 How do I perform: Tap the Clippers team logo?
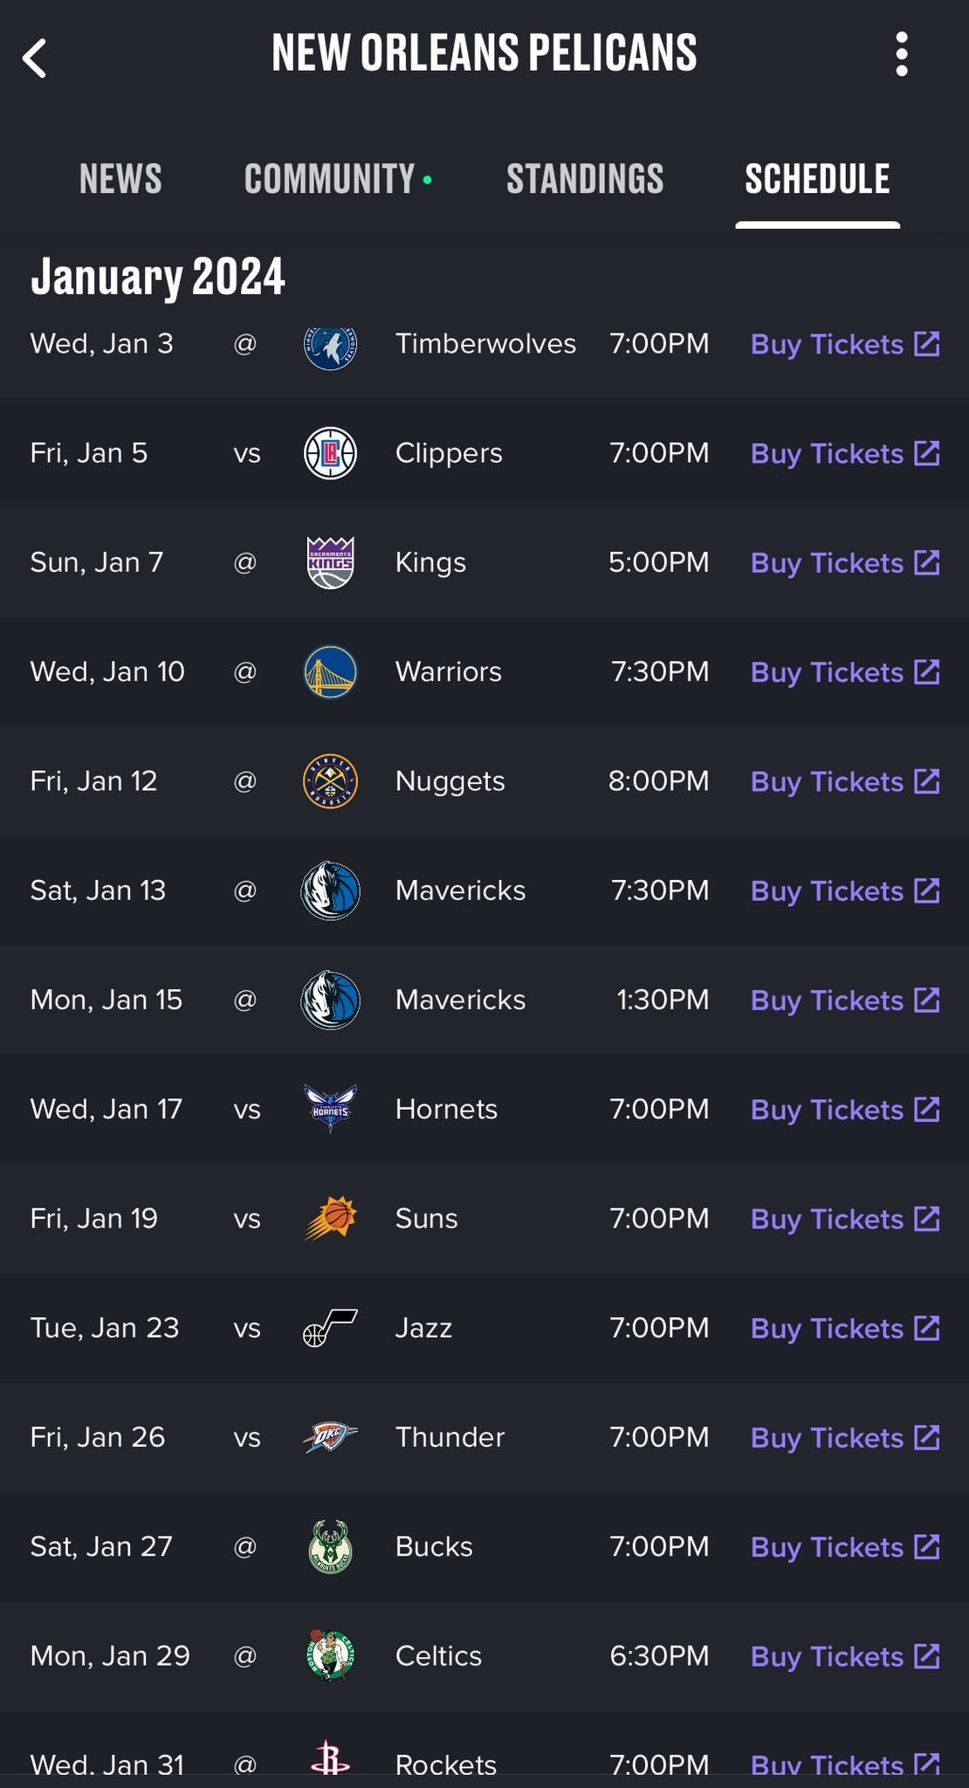[330, 453]
